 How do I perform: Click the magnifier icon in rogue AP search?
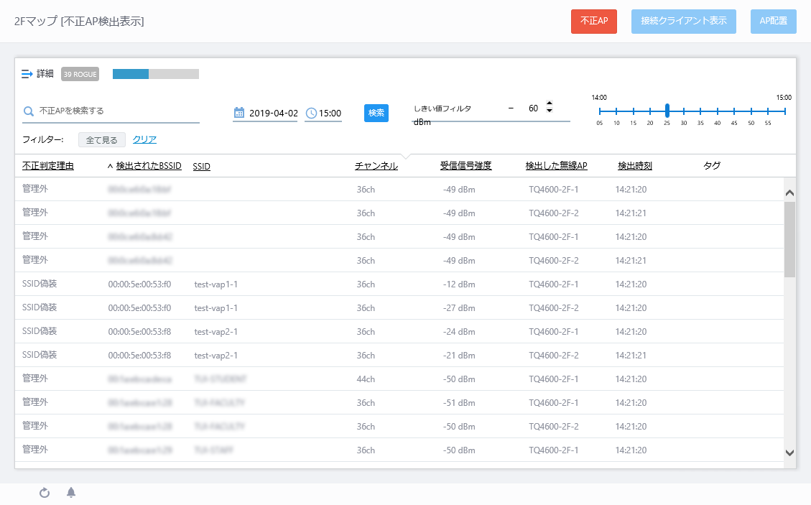pos(29,111)
